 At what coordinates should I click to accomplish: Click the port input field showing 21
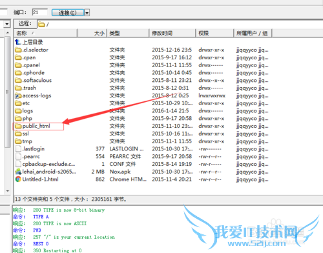39,12
